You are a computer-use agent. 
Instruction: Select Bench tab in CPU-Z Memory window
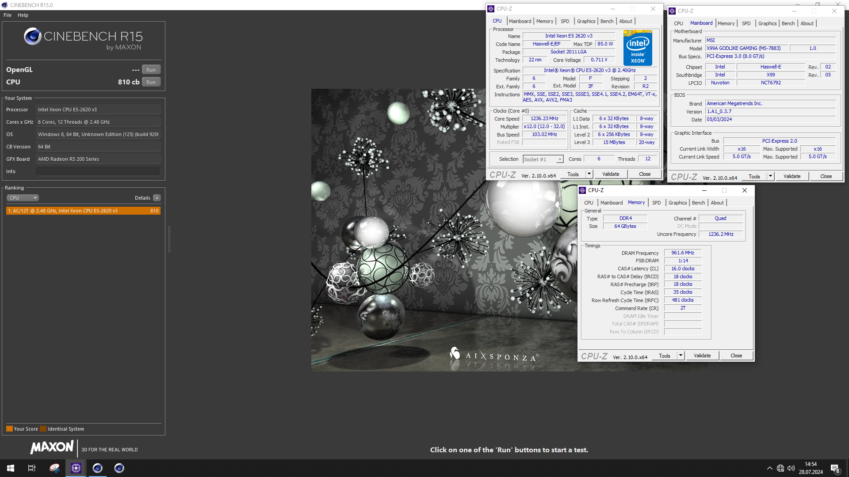pyautogui.click(x=699, y=203)
